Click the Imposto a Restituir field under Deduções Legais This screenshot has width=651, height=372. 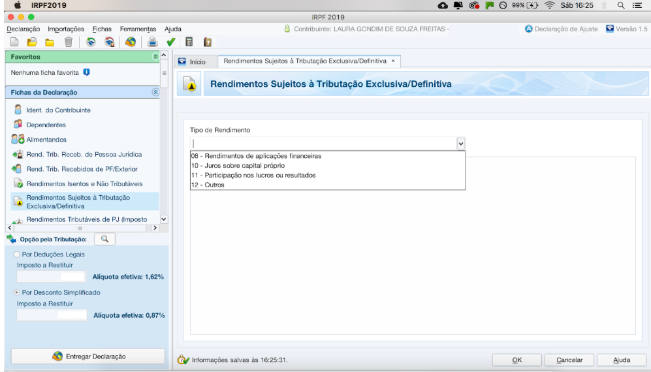click(x=51, y=276)
